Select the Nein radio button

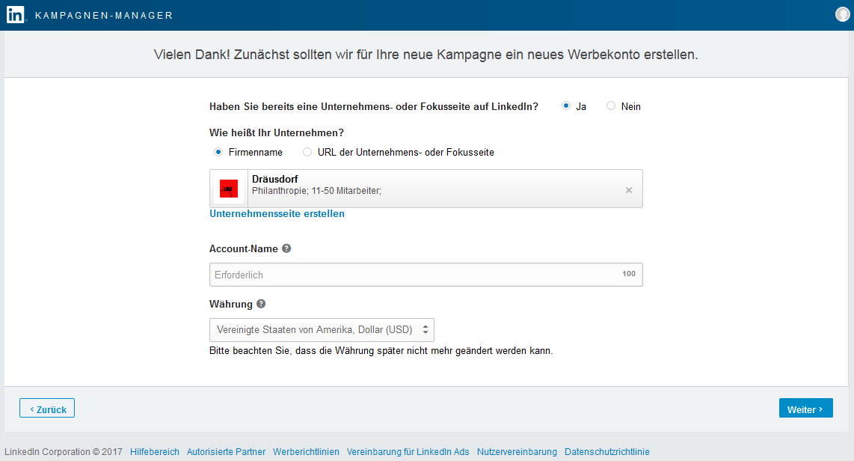click(610, 106)
